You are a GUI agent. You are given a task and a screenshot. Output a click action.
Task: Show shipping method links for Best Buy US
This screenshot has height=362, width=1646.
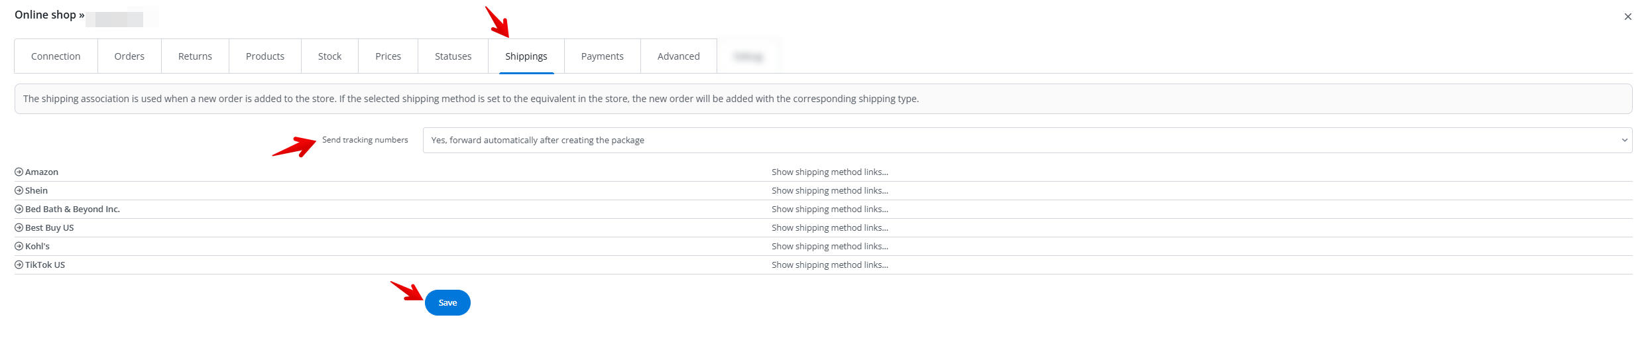(829, 227)
